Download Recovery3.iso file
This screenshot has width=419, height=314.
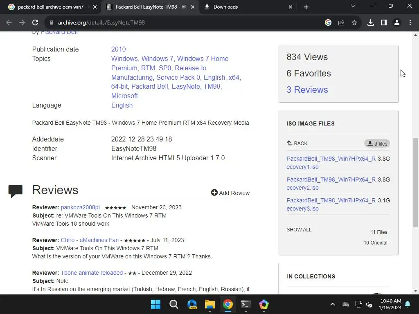(331, 204)
